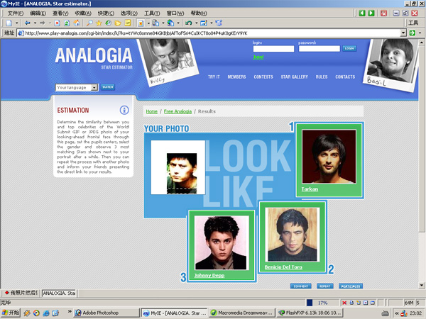Image resolution: width=426 pixels, height=319 pixels.
Task: Click the yellow notes toolbar icon
Action: 128,23
